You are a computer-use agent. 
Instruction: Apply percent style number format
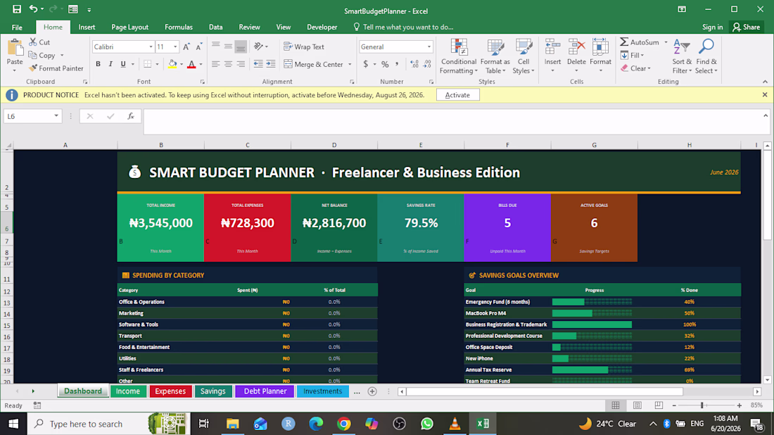385,64
